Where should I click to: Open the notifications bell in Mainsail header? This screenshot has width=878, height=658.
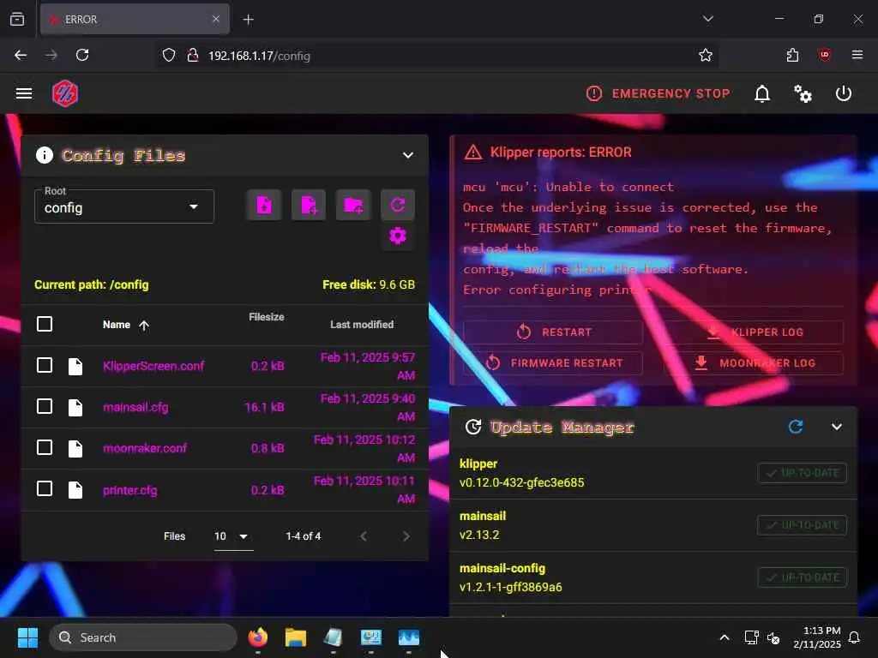pyautogui.click(x=761, y=93)
